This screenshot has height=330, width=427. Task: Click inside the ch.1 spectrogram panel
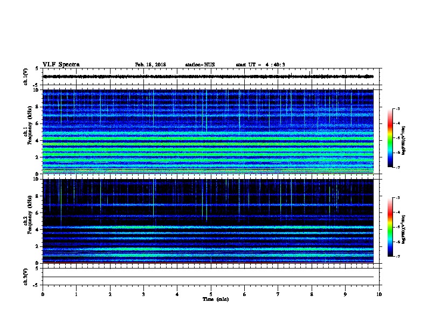pos(208,132)
